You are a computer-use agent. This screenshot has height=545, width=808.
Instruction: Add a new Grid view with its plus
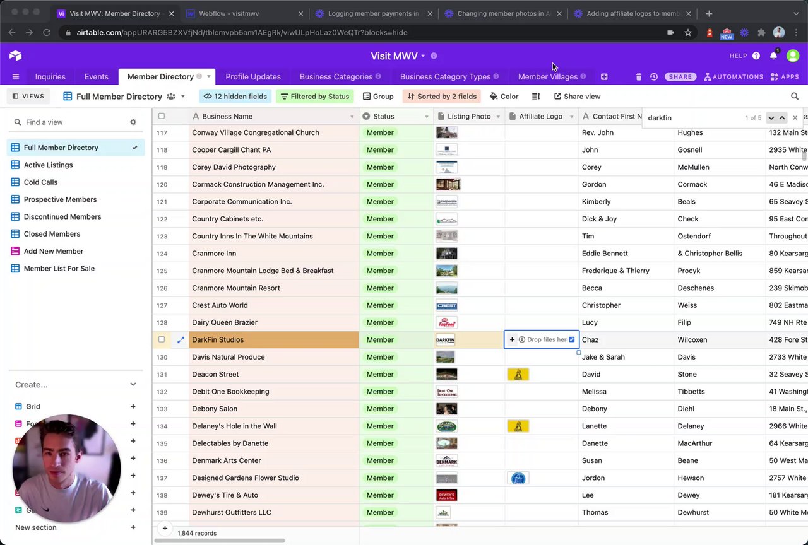pos(133,407)
